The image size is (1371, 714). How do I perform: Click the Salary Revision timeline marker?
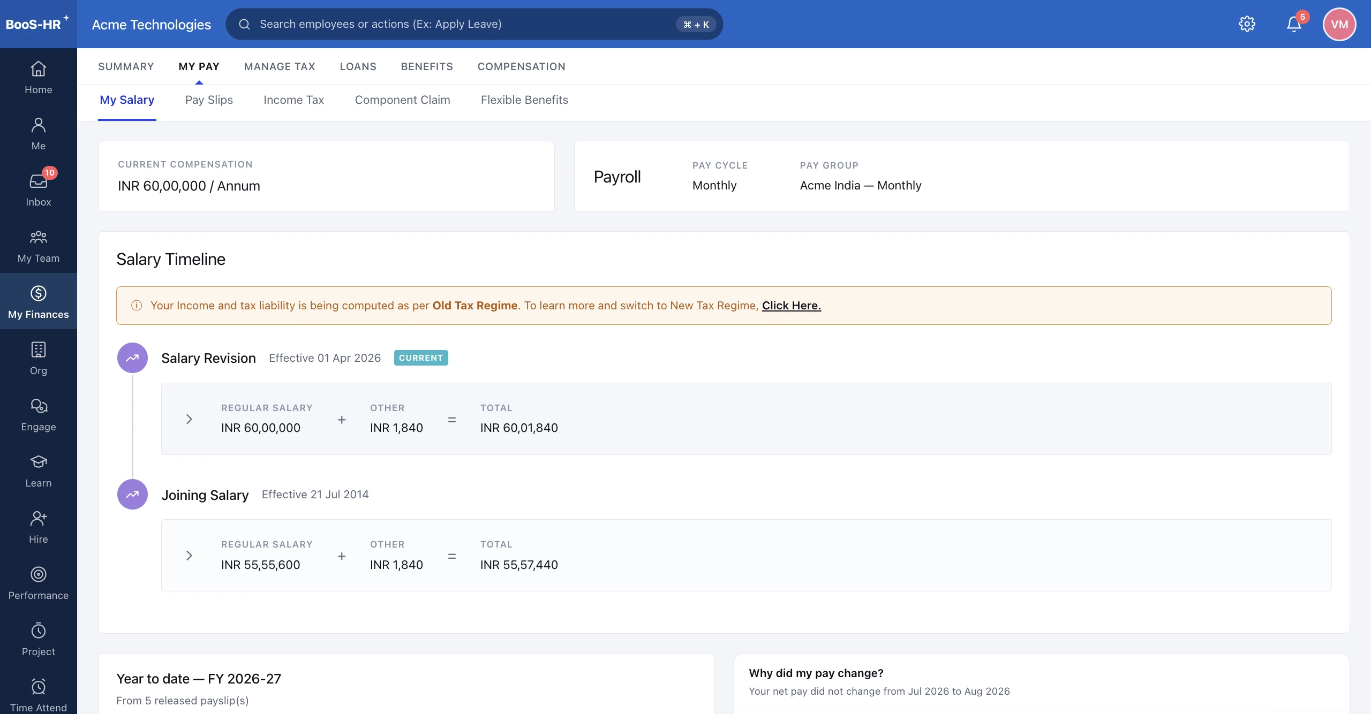(132, 358)
